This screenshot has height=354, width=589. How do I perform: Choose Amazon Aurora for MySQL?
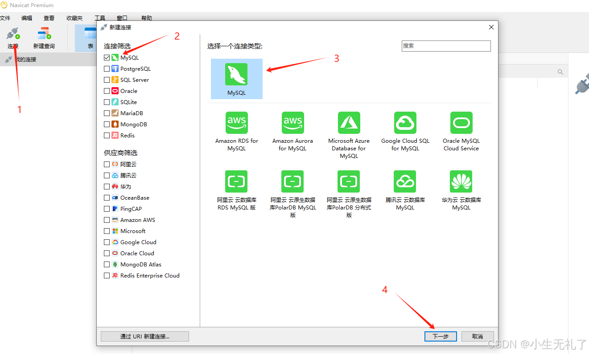292,132
